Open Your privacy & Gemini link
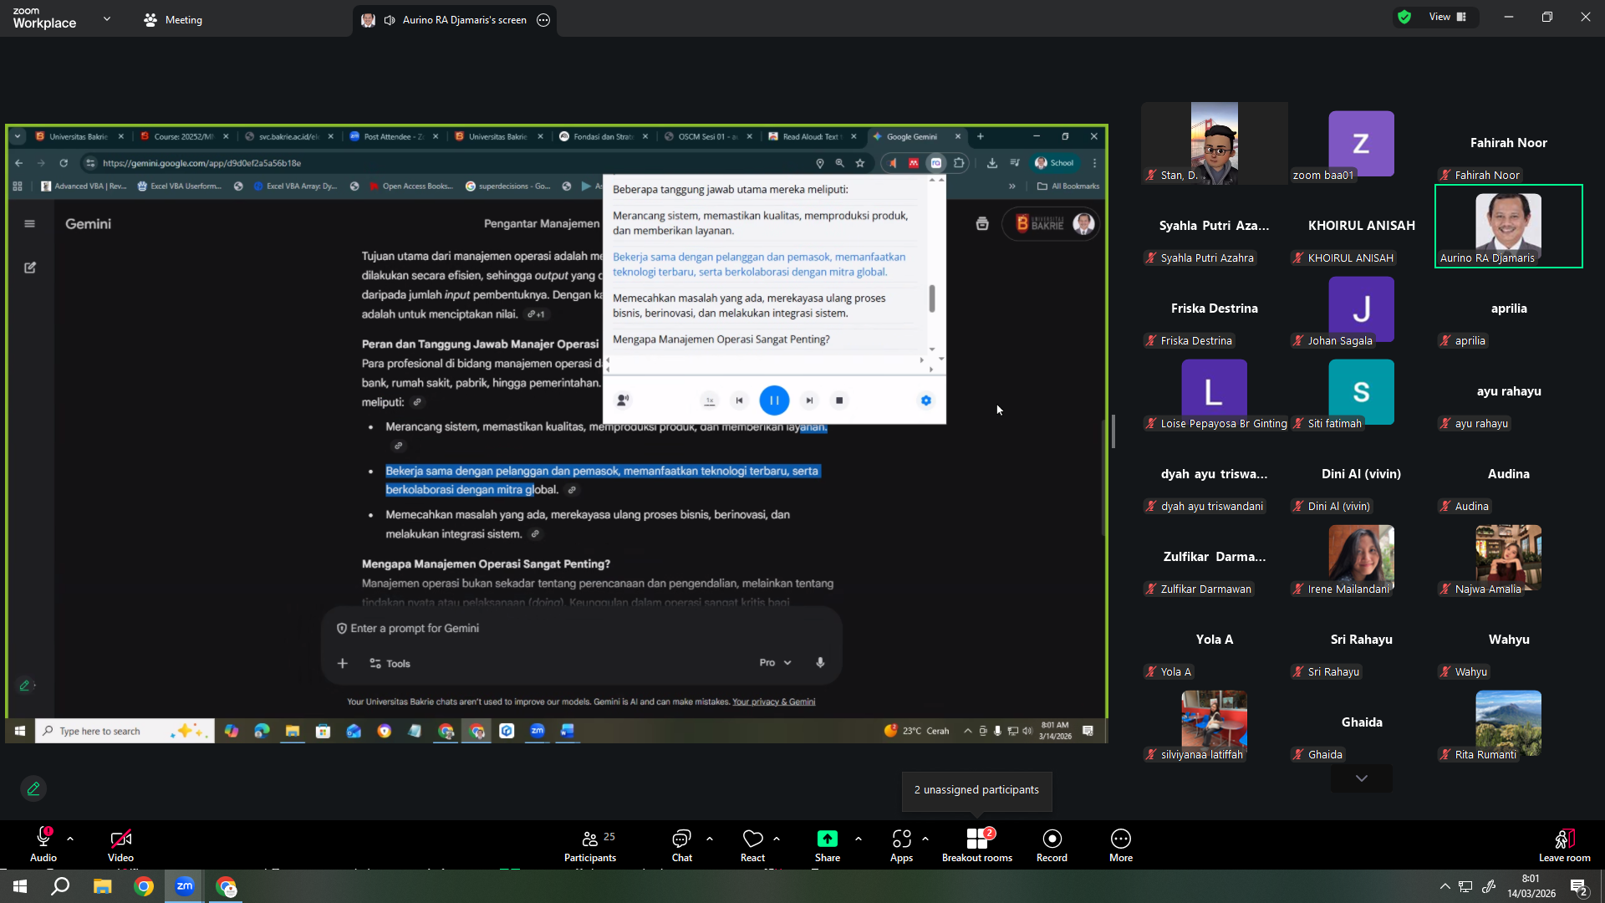 click(773, 701)
